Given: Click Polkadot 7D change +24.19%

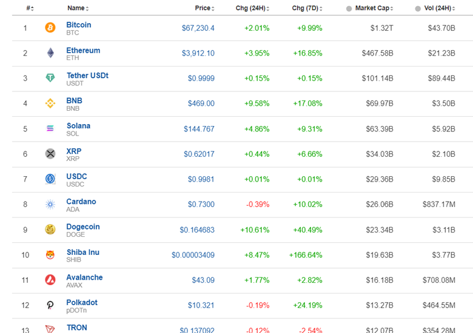Looking at the screenshot, I should click(307, 305).
